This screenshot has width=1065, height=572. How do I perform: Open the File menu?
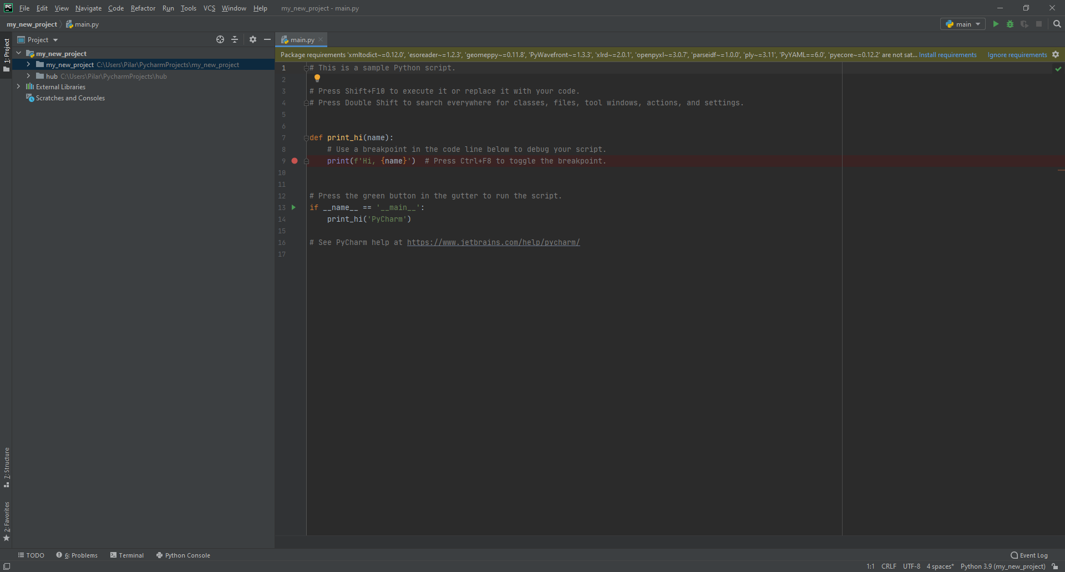click(24, 8)
